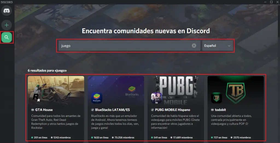Image resolution: width=280 pixels, height=143 pixels.
Task: Click the partner badge next to todobit
Action: point(212,110)
